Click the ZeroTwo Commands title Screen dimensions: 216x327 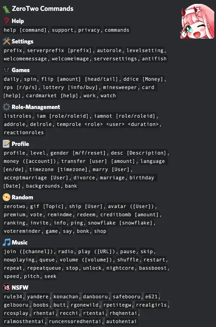[43, 9]
